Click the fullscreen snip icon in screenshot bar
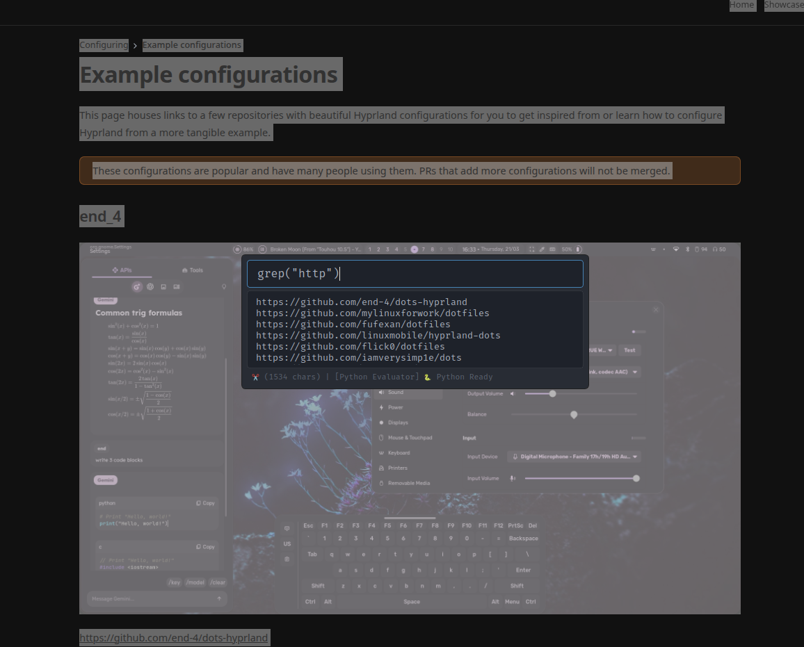The image size is (804, 647). (x=532, y=249)
